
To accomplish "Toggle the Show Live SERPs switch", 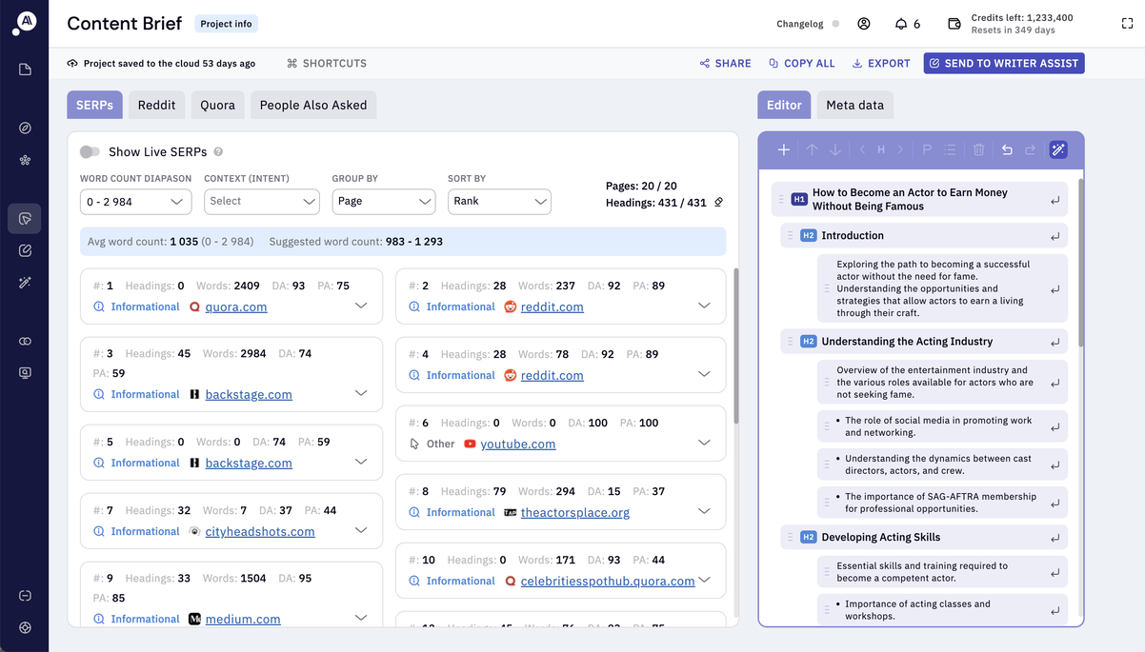I will coord(90,152).
